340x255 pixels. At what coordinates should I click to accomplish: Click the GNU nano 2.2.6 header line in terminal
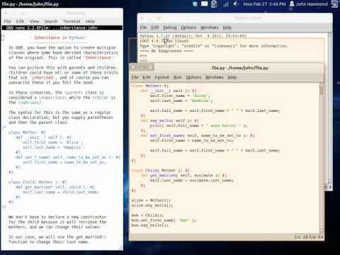pos(62,28)
